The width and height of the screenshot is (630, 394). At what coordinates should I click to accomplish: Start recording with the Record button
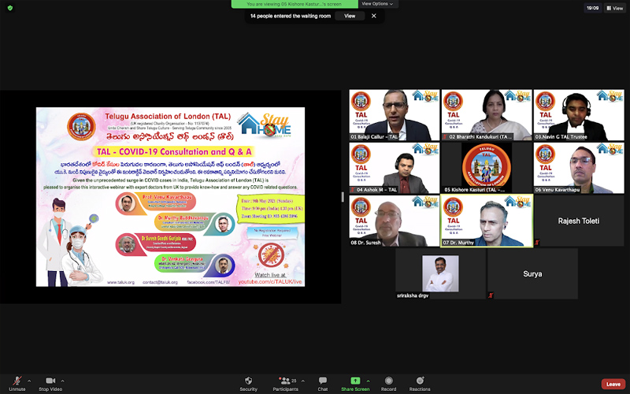click(388, 384)
